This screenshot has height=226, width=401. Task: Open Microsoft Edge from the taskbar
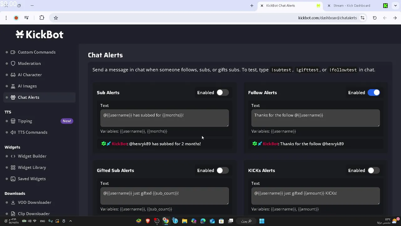(203, 221)
